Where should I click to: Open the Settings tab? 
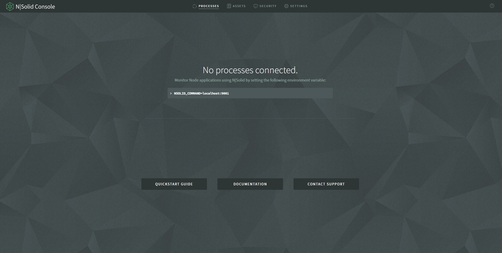tap(299, 6)
